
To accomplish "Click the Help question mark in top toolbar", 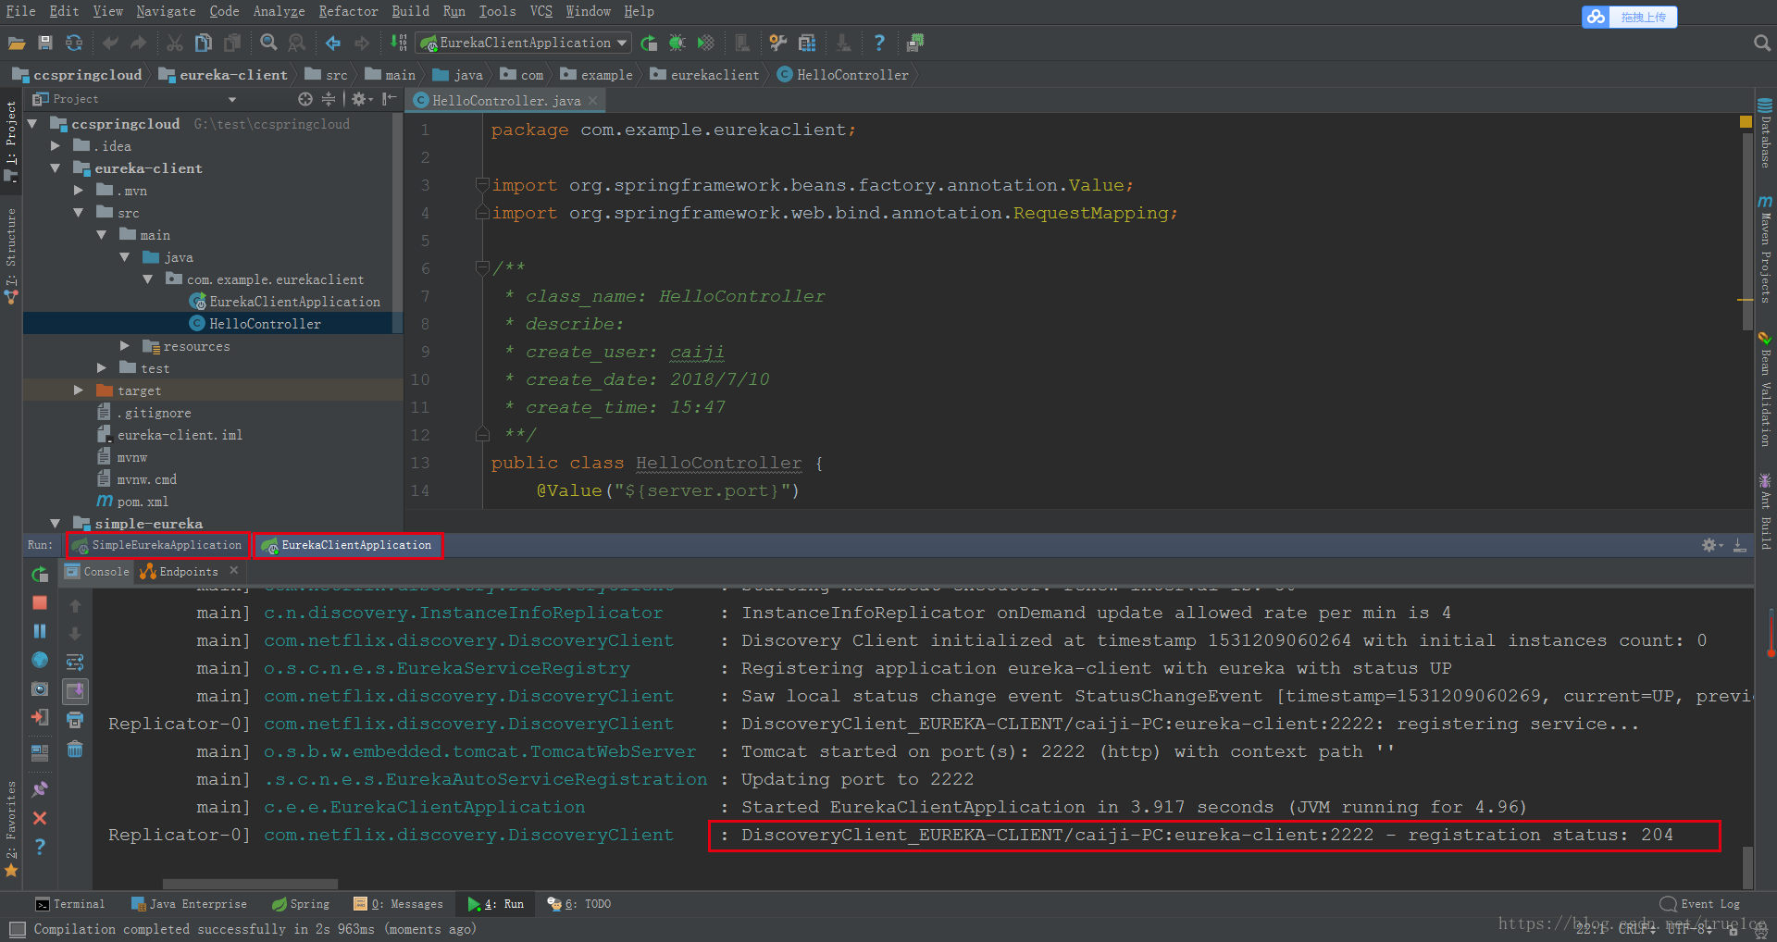I will [x=879, y=43].
